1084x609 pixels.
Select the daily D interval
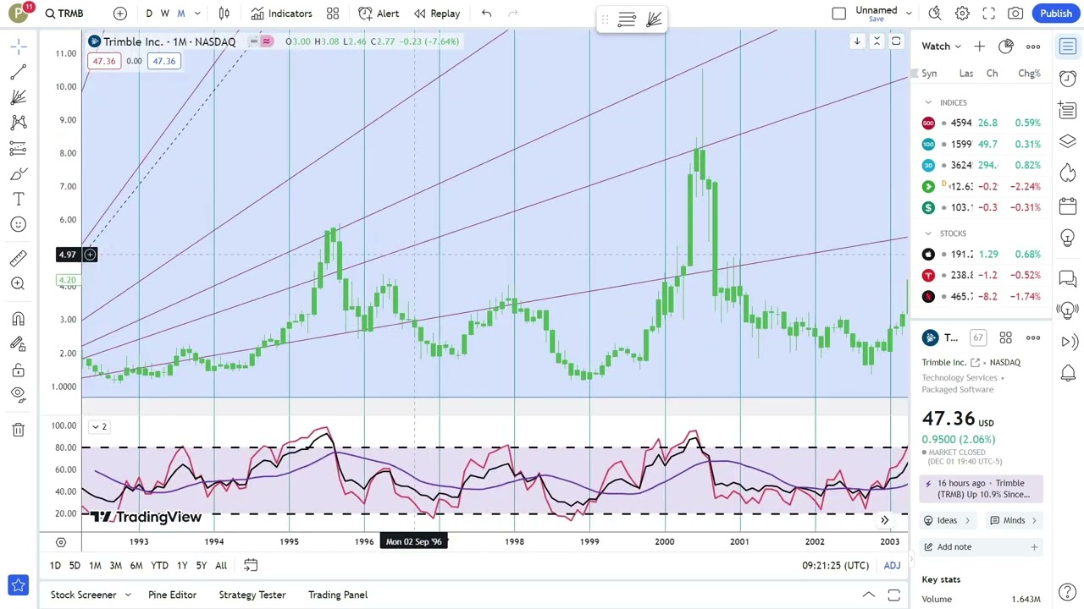[149, 14]
